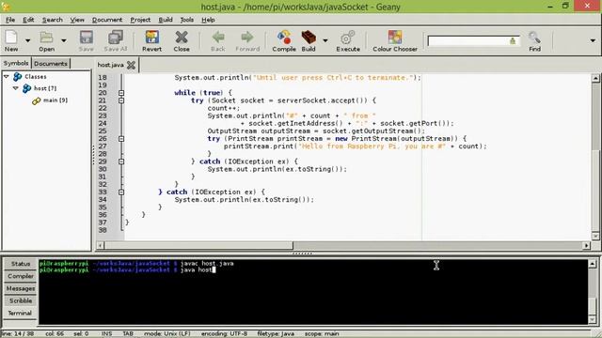
Task: Click the editor vertical scrollbar down arrow
Action: pos(595,236)
